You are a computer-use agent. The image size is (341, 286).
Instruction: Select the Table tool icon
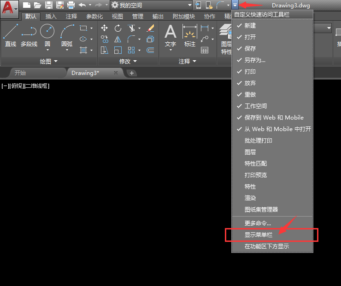click(x=205, y=50)
